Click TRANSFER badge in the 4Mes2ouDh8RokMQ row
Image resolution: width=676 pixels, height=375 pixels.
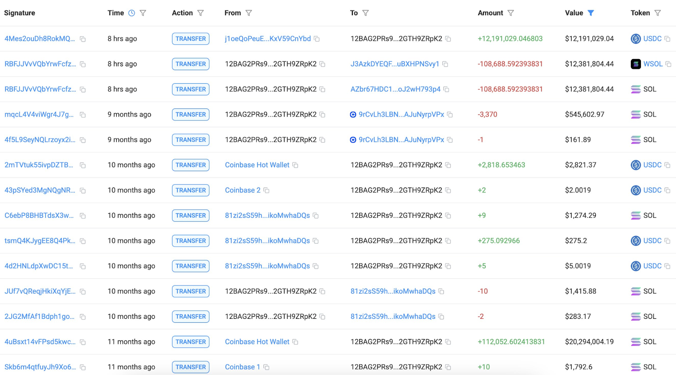(x=191, y=39)
